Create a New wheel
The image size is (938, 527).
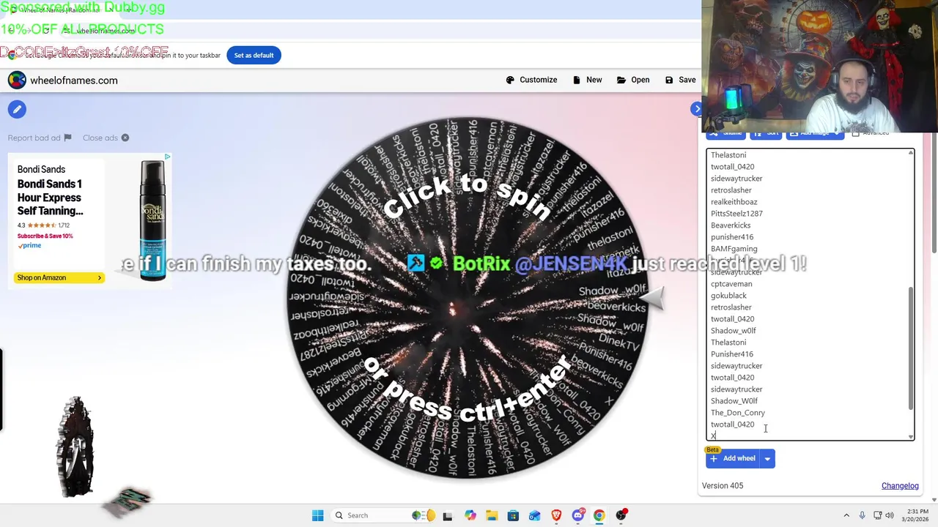click(x=587, y=80)
